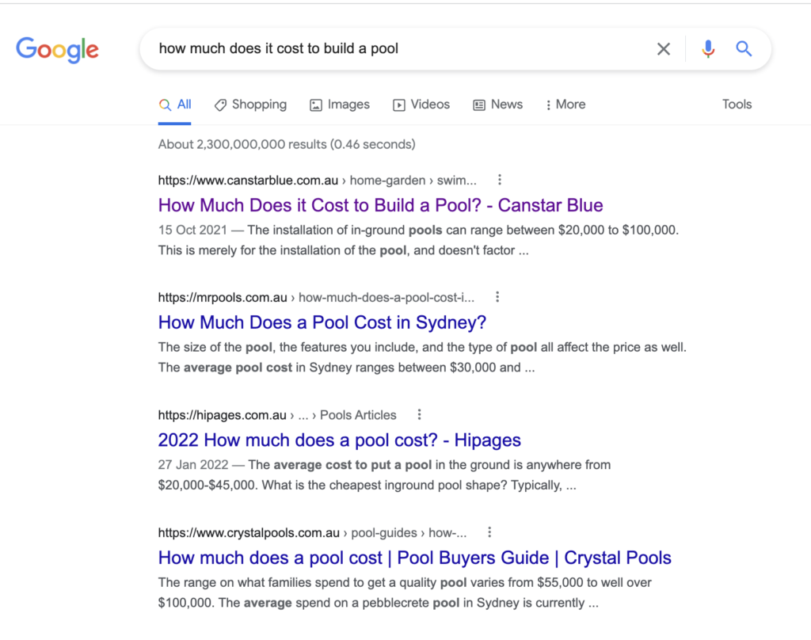Click the All tab magnifier icon
Viewport: 811px width, 640px height.
pyautogui.click(x=165, y=105)
